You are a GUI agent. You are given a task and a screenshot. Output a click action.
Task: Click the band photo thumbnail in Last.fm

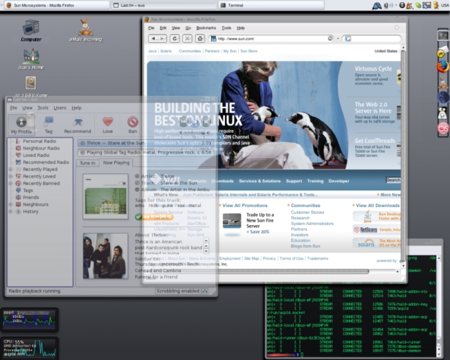(x=105, y=256)
